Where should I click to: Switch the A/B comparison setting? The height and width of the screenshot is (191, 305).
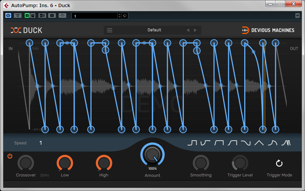tap(42, 16)
